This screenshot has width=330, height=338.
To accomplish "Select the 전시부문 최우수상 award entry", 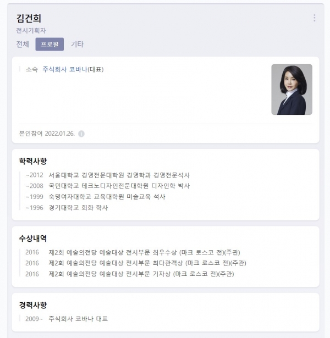I will [133, 252].
